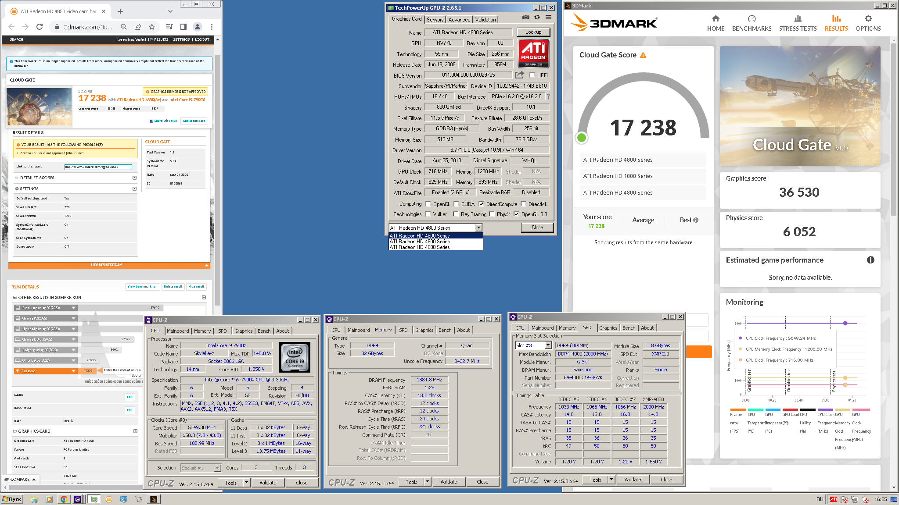Image resolution: width=899 pixels, height=505 pixels.
Task: Click the GPU-Z refresh icon
Action: (537, 18)
